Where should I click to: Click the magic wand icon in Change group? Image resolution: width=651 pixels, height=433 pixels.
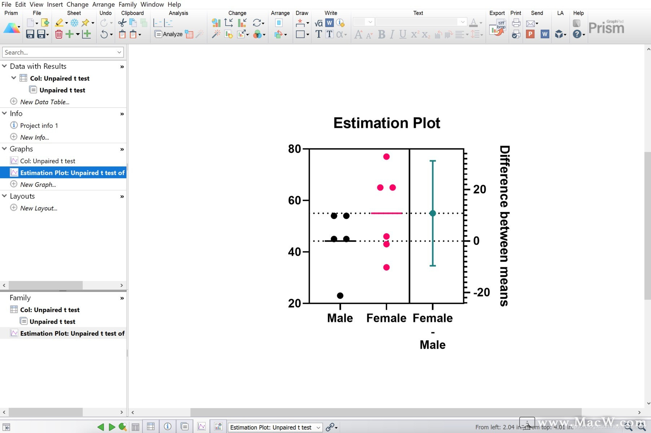[216, 34]
